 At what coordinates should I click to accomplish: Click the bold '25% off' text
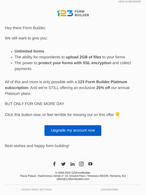point(103,88)
